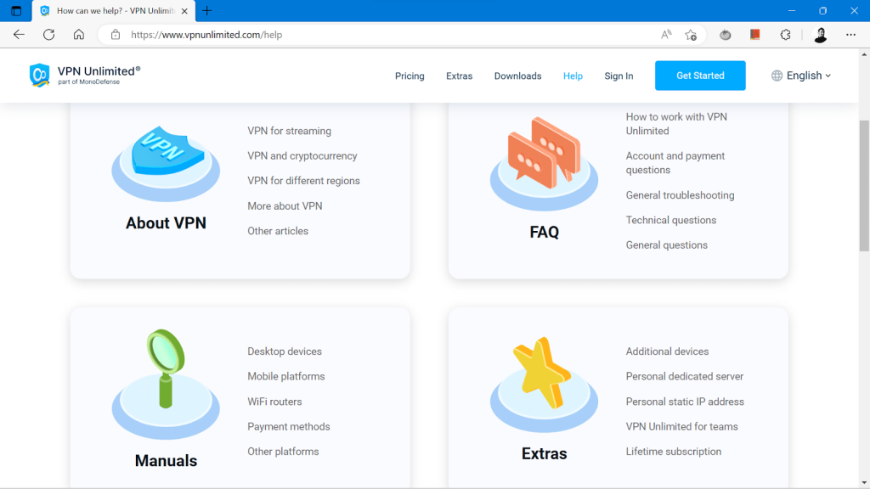Open the 'Payment methods' manuals link
This screenshot has height=489, width=870.
(x=289, y=426)
